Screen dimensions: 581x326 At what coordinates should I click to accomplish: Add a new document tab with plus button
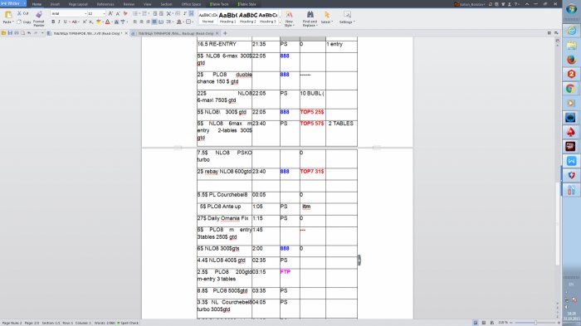(x=225, y=33)
